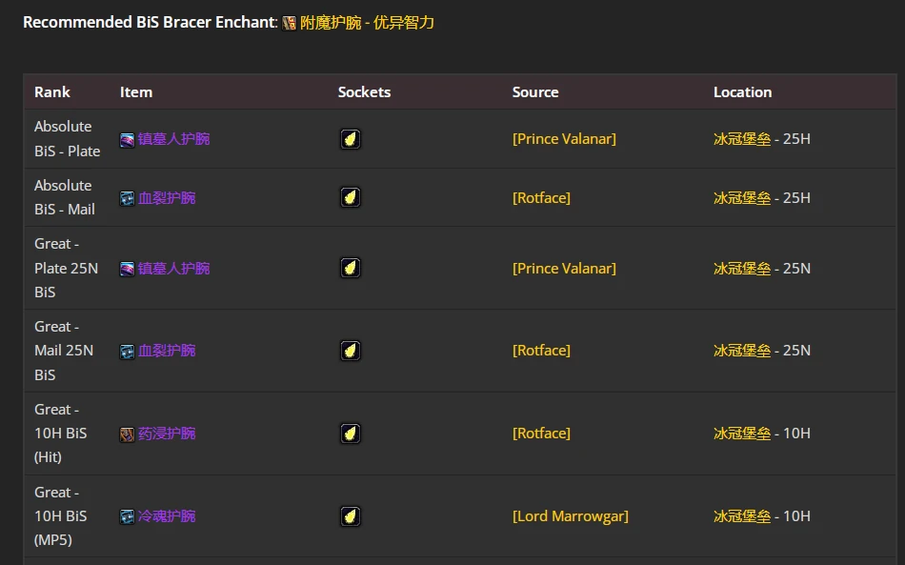Open the 附魔护腕 - 优异智力 enchant link
The image size is (905, 565).
point(367,22)
